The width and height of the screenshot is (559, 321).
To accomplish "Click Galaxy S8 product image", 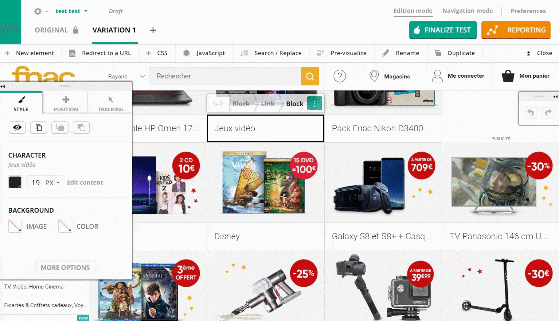I will (x=383, y=182).
